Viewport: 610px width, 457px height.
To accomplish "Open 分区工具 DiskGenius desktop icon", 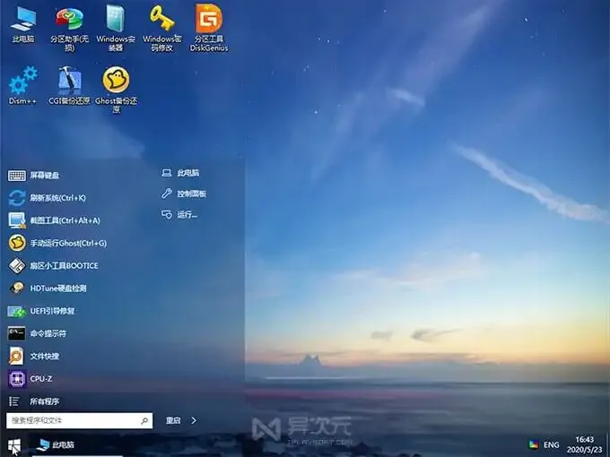I will tap(209, 28).
